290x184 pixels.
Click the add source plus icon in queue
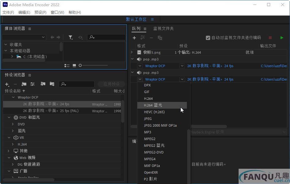point(134,38)
